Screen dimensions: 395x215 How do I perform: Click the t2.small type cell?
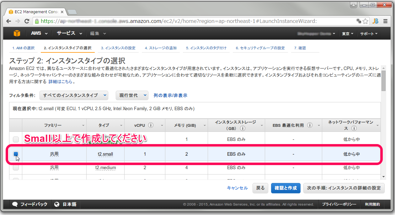point(105,154)
